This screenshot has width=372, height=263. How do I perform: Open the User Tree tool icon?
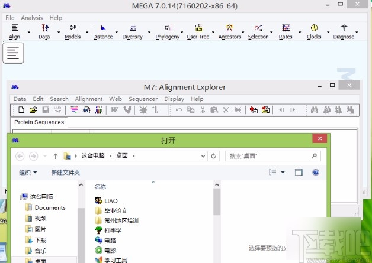198,31
